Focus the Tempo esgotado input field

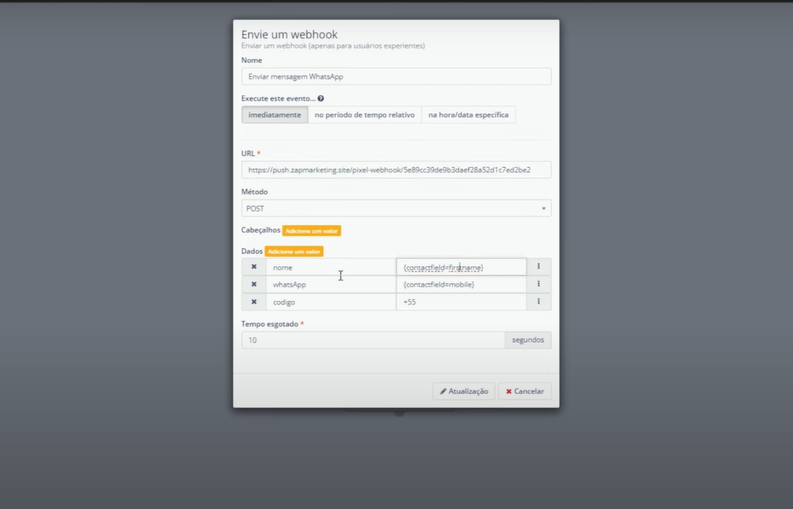pos(373,340)
